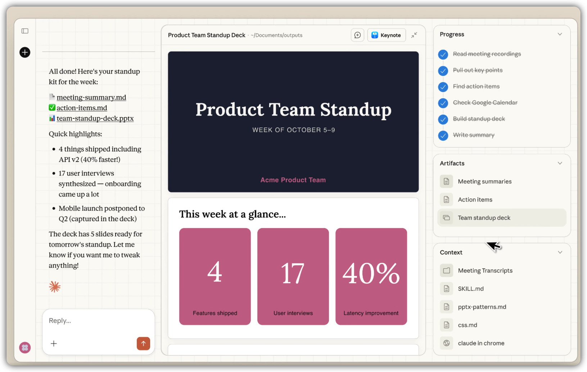Image resolution: width=587 pixels, height=372 pixels.
Task: Click the claude in chrome globe icon
Action: pyautogui.click(x=446, y=343)
